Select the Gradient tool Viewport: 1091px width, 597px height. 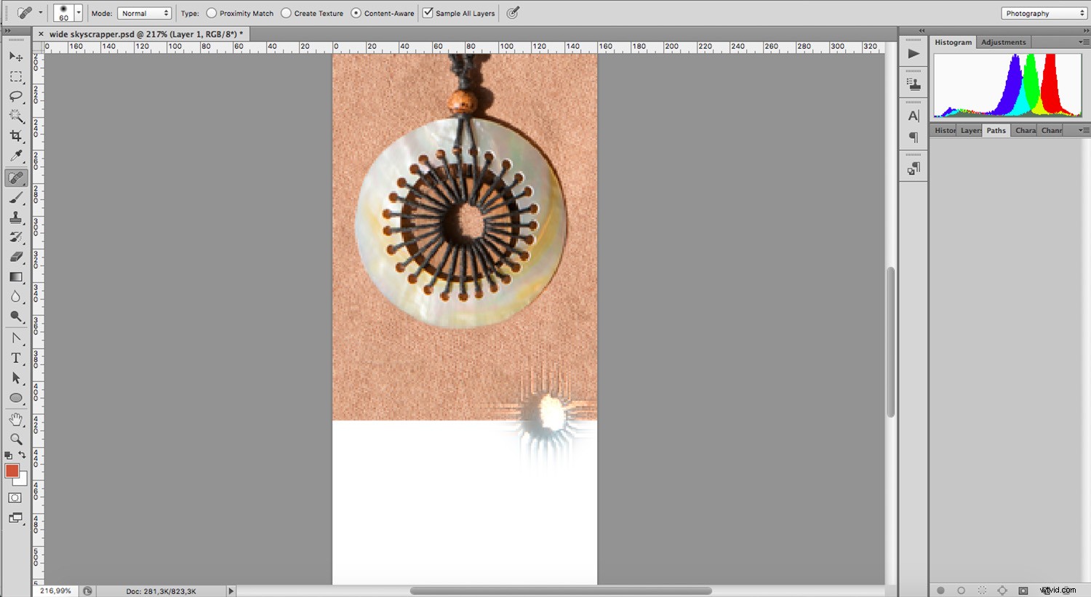pos(16,276)
